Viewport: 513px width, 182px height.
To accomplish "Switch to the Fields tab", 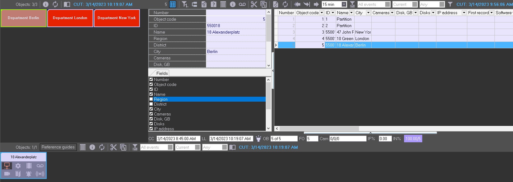I will click(162, 73).
